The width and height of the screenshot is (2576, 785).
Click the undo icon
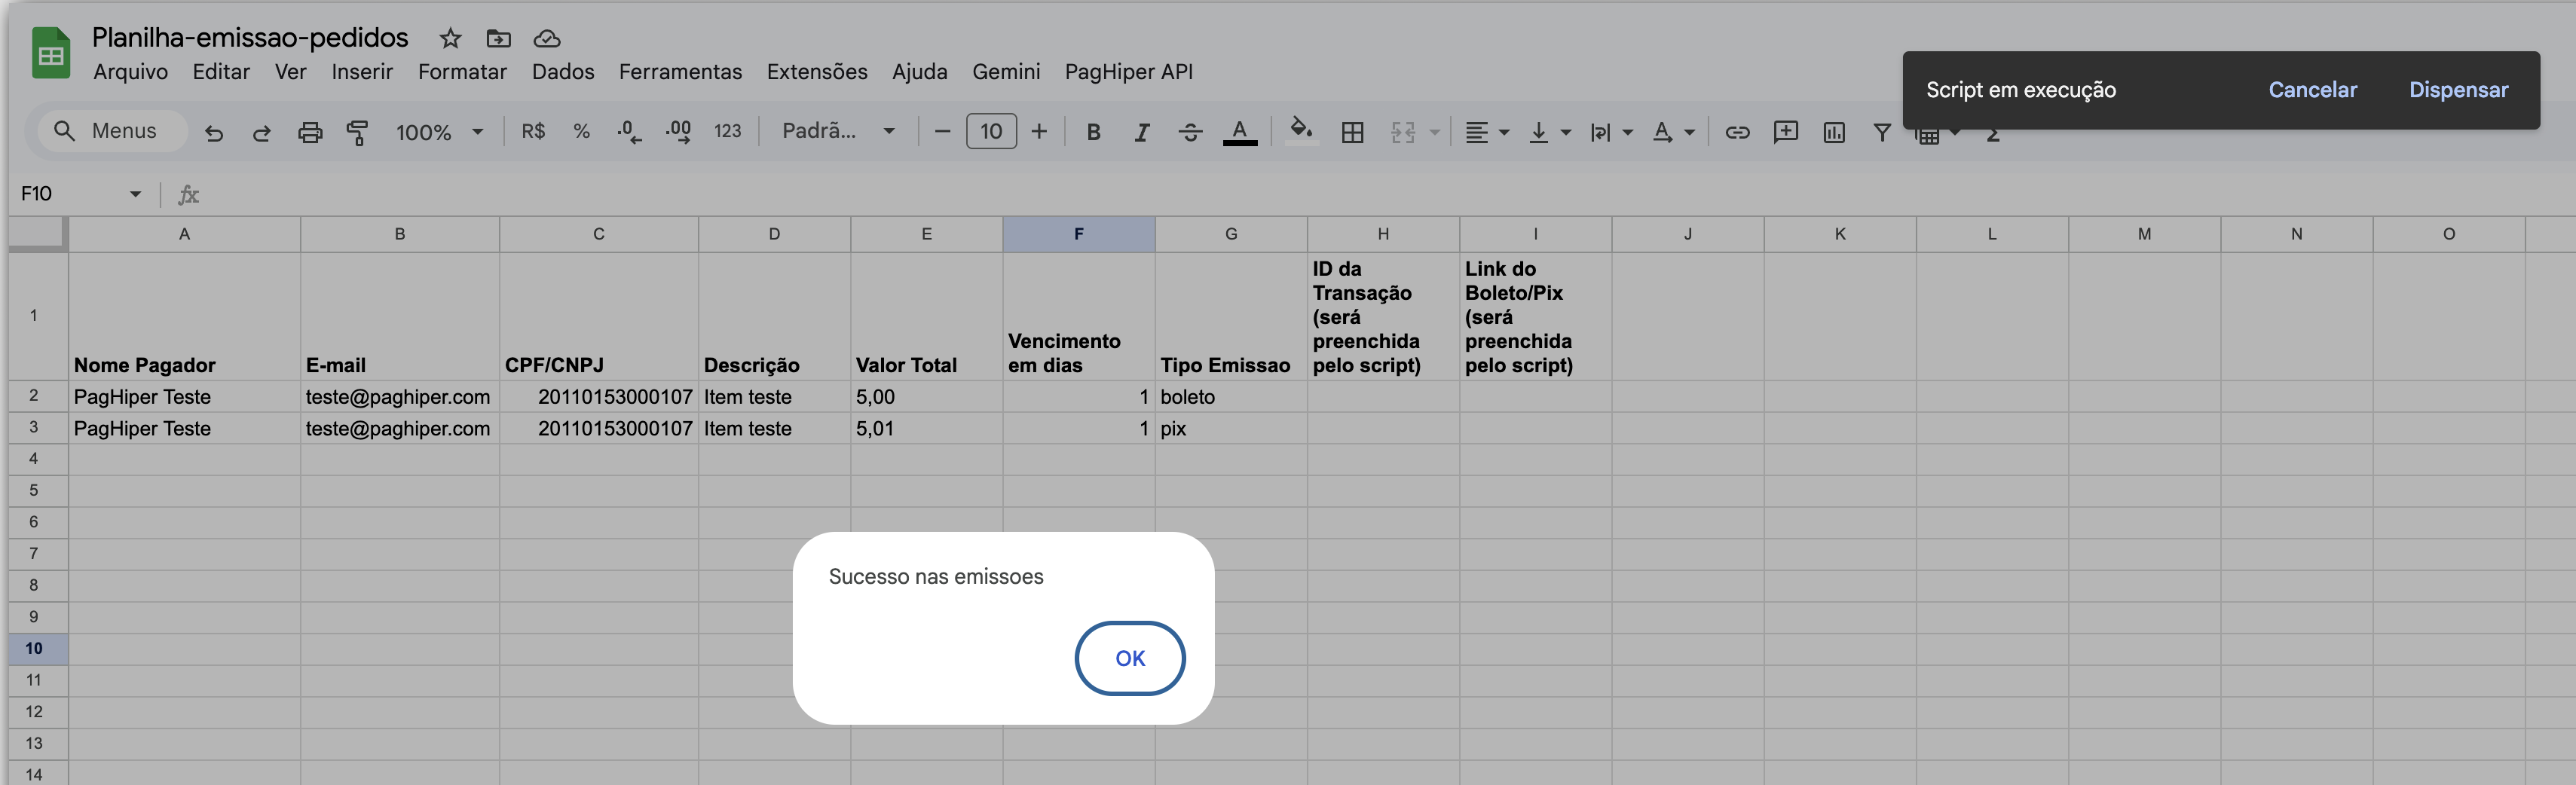pyautogui.click(x=214, y=132)
